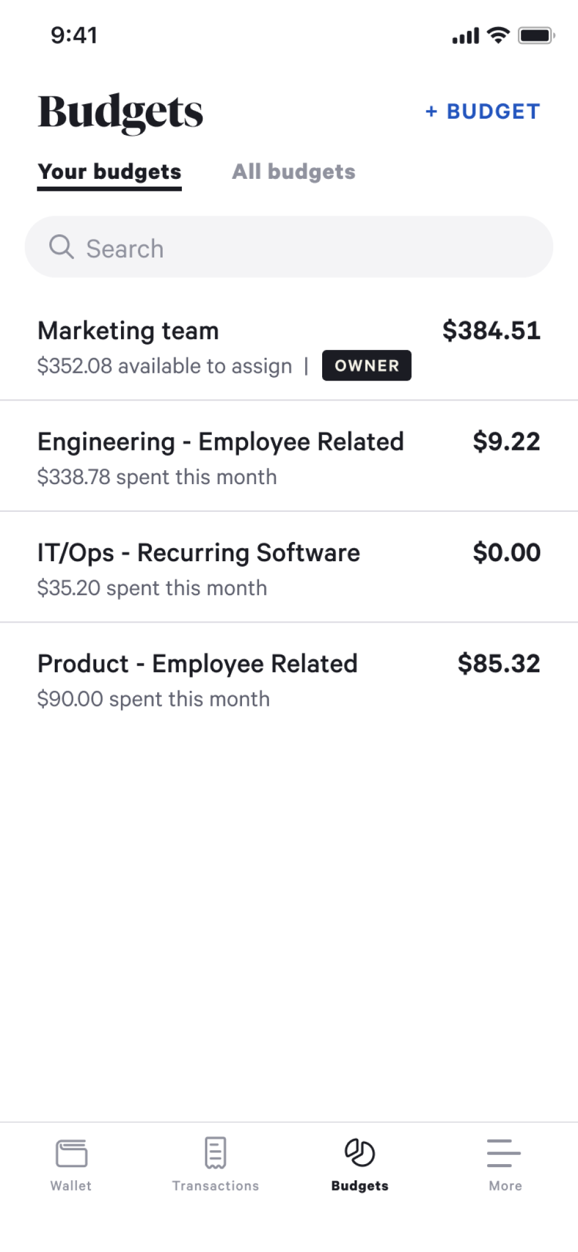The height and width of the screenshot is (1252, 578).
Task: Open the More menu icon
Action: coord(505,1153)
